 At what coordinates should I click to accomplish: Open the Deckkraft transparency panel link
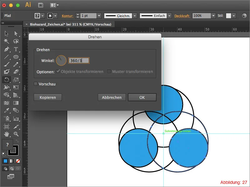[182, 16]
